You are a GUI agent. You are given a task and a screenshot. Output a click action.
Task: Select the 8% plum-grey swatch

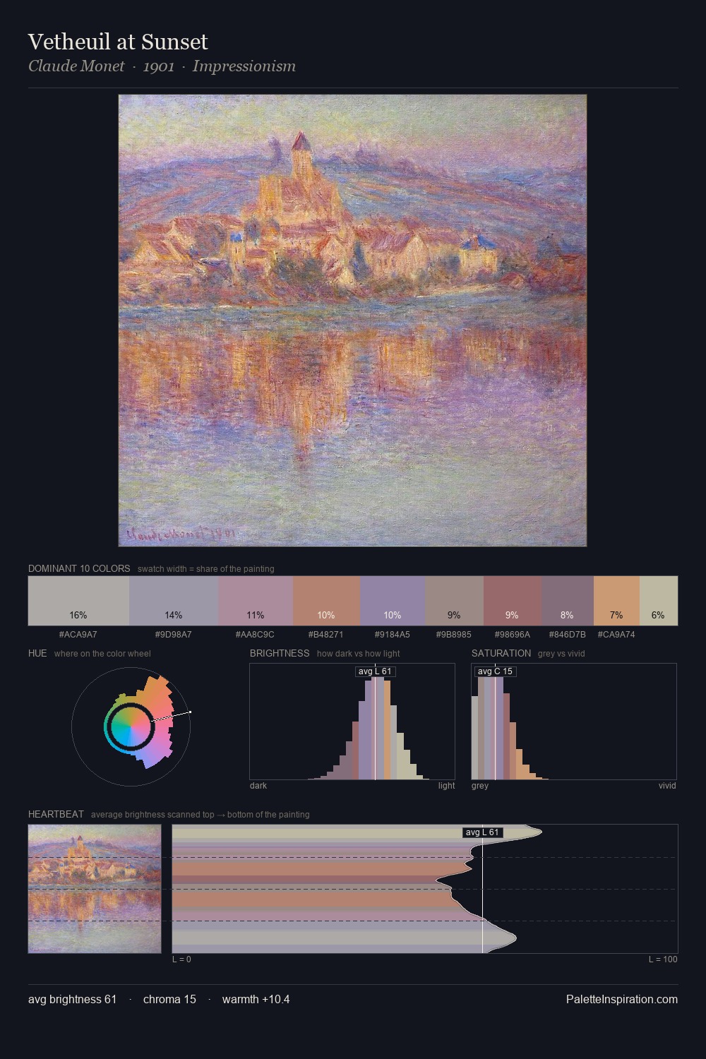click(568, 601)
